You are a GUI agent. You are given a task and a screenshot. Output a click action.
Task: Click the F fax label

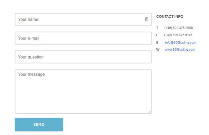(x=157, y=35)
